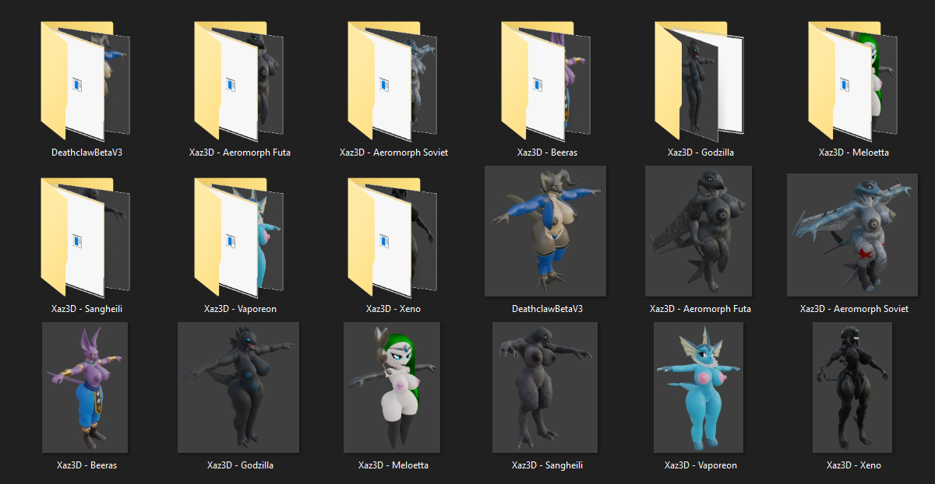Click "Xaz3D - Aeromorph Soviet" name under the folder

point(393,153)
